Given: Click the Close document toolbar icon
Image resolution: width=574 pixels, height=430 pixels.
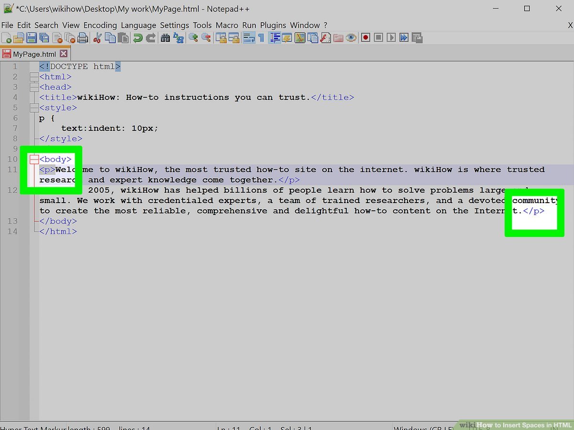Looking at the screenshot, I should click(57, 38).
